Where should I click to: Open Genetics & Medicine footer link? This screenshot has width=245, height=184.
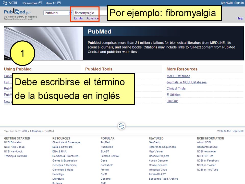[x=65, y=165]
